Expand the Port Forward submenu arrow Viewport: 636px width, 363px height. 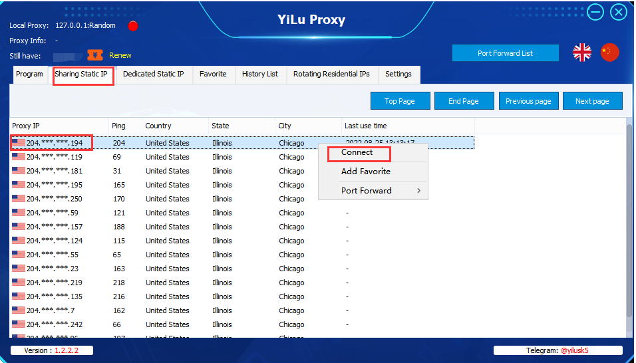419,190
